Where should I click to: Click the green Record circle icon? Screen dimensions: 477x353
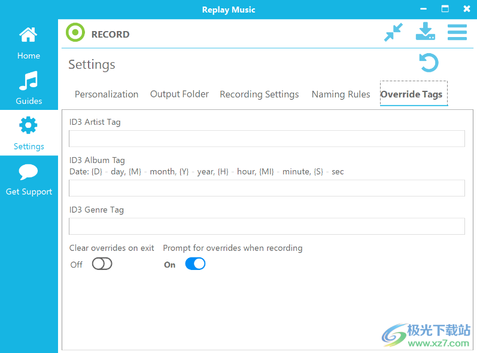tap(75, 32)
